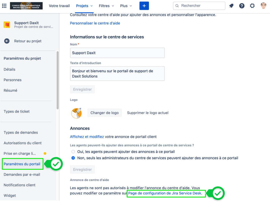
Task: Click Supprimer le logo actuel
Action: pos(148,113)
